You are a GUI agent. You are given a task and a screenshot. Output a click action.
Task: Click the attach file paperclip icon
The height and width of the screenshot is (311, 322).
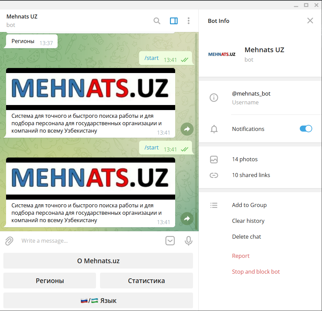tap(9, 241)
